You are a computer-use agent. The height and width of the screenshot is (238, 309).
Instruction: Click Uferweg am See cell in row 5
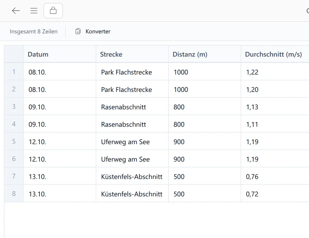coord(132,141)
